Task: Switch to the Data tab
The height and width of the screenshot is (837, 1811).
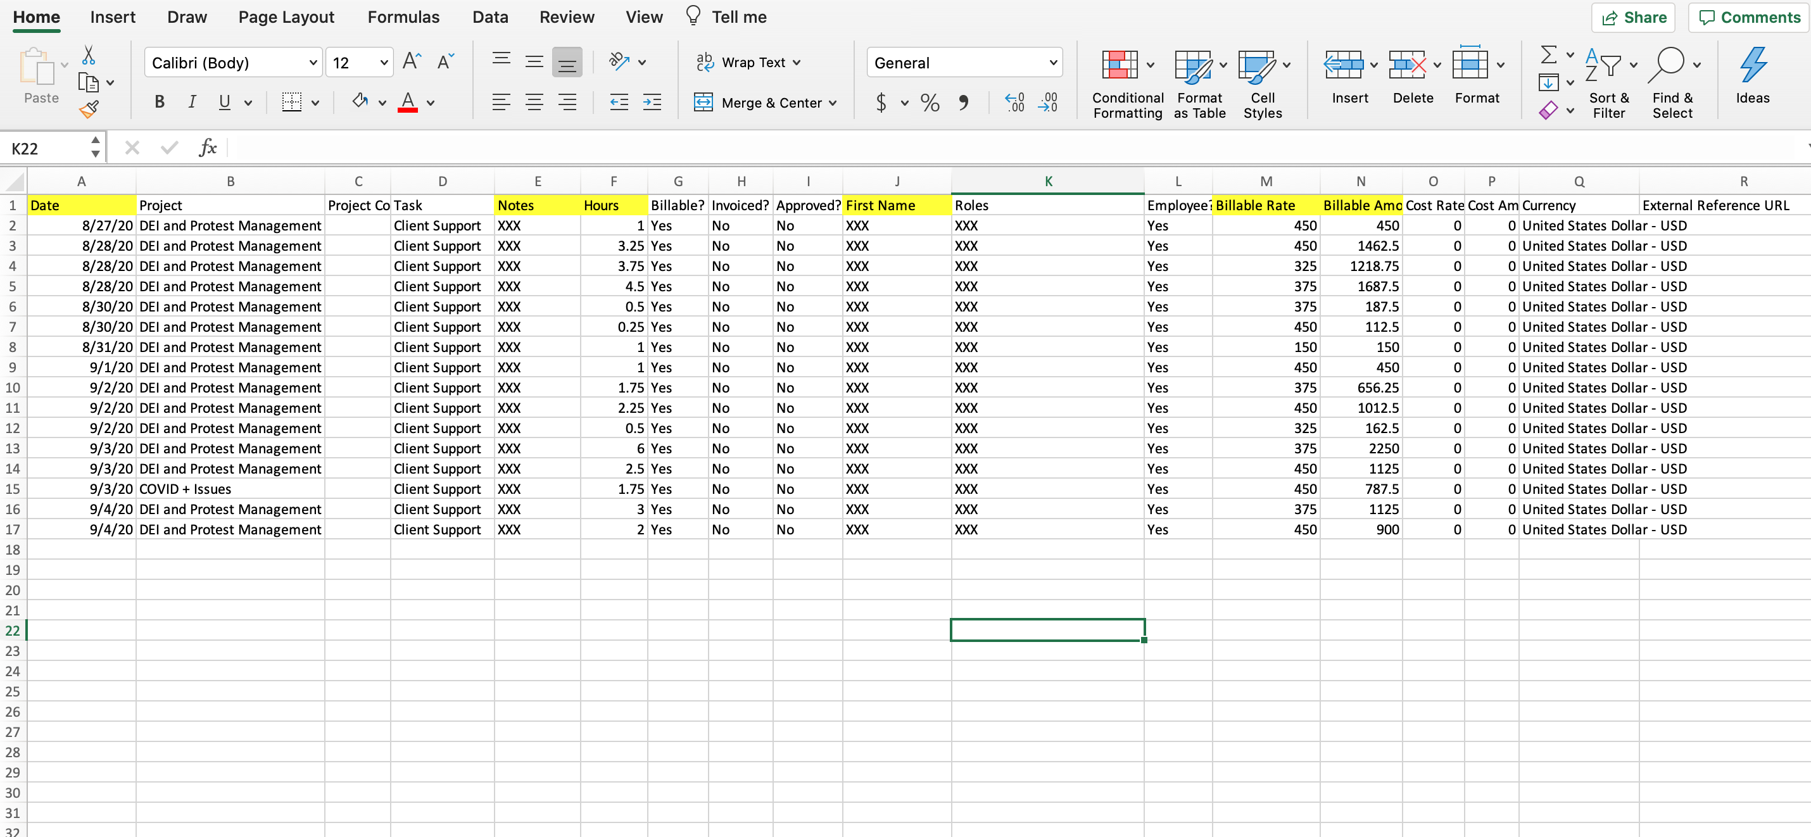Action: (x=490, y=17)
